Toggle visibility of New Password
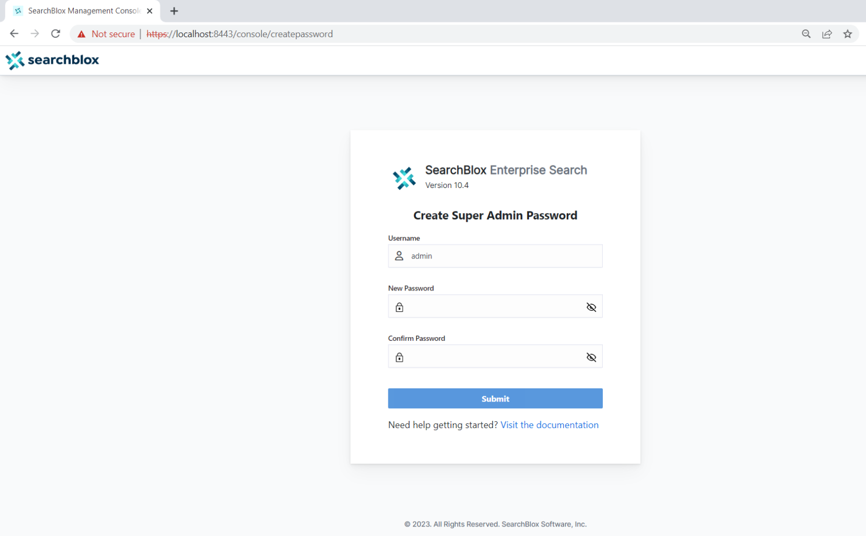The image size is (866, 536). click(591, 307)
